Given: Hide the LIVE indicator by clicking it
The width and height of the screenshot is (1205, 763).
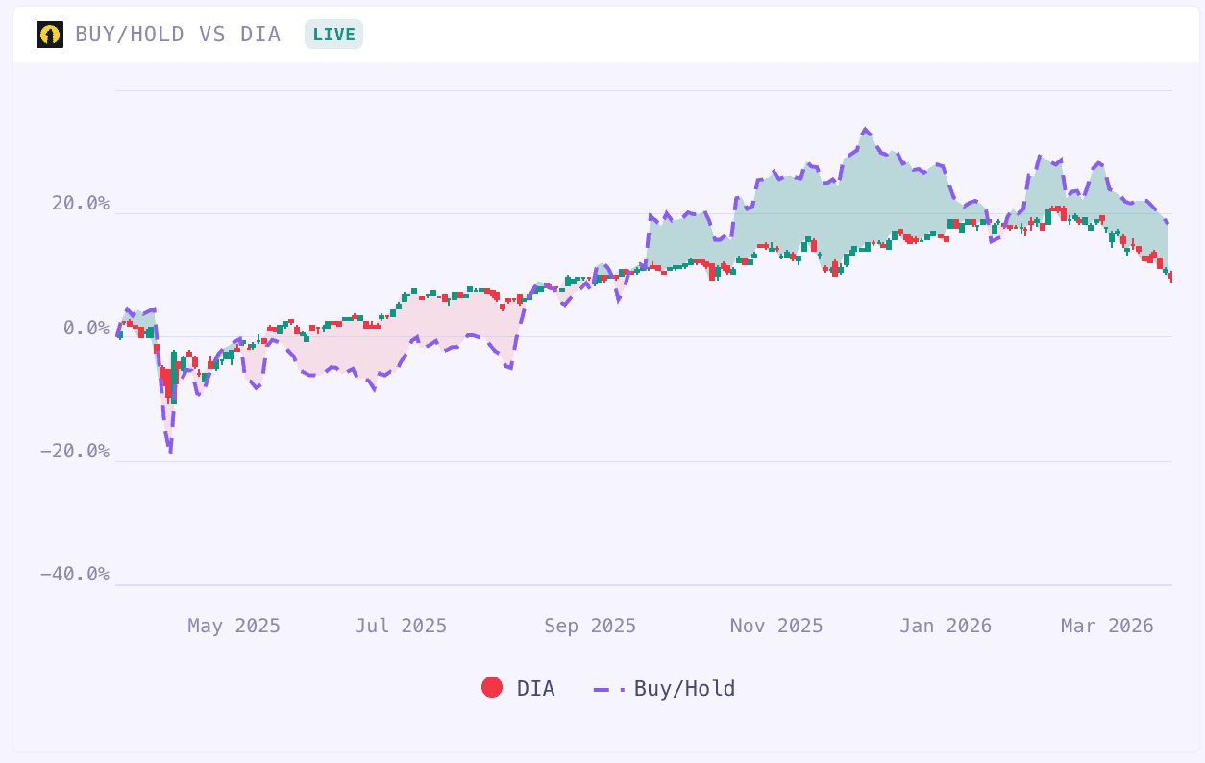Looking at the screenshot, I should click(333, 33).
